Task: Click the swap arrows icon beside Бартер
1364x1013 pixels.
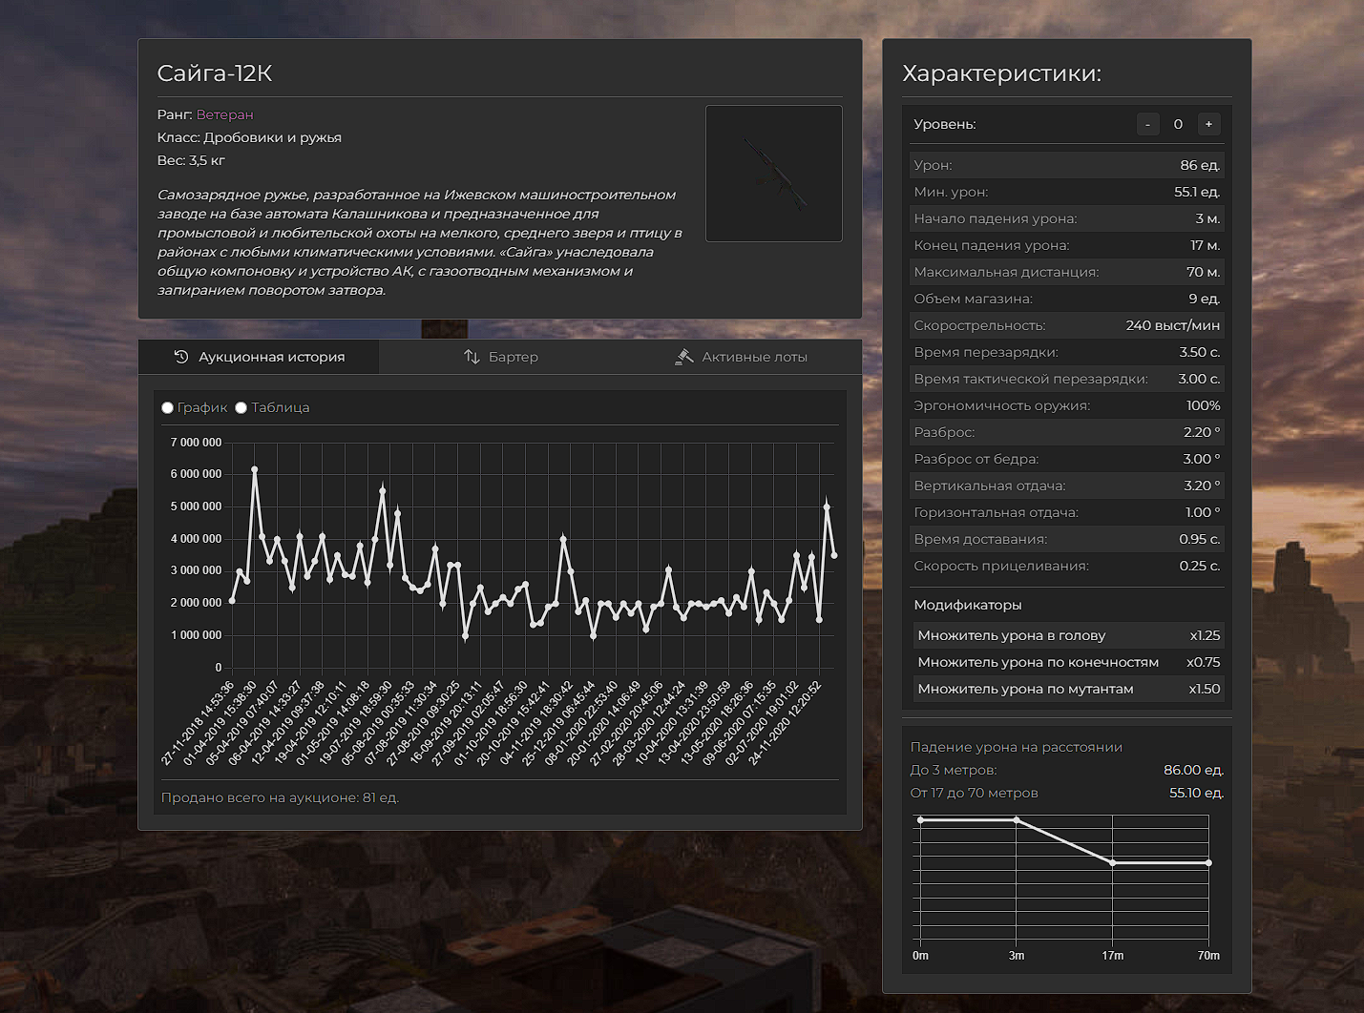Action: point(472,357)
